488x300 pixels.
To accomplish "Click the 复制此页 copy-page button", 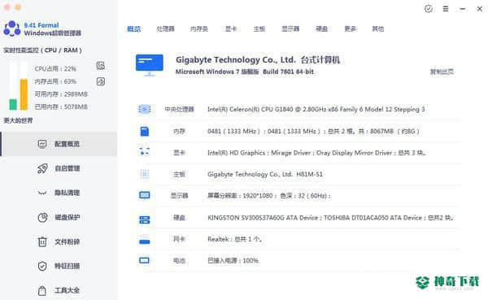I will coord(442,72).
